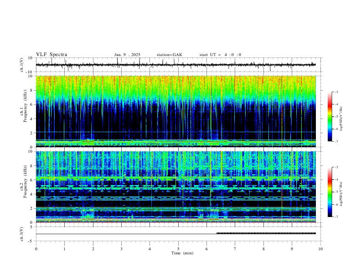This screenshot has height=279, width=361.
Task: Click the '6' tick on ch.2 frequency axis
Action: (x=31, y=180)
